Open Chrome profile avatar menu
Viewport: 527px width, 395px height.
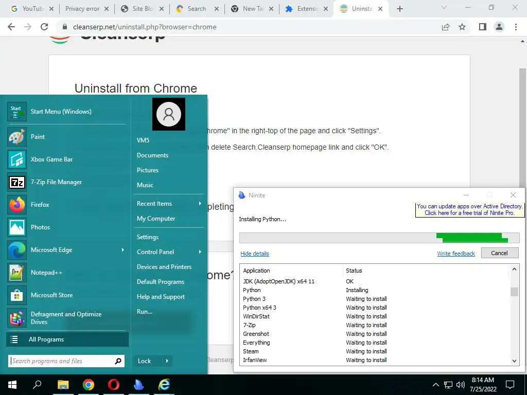coord(499,27)
